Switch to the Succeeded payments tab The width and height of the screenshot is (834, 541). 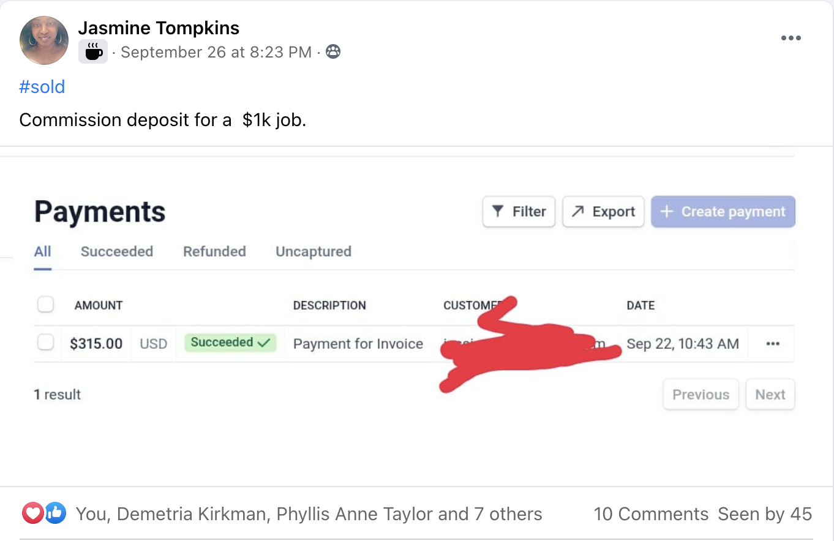[x=117, y=252]
